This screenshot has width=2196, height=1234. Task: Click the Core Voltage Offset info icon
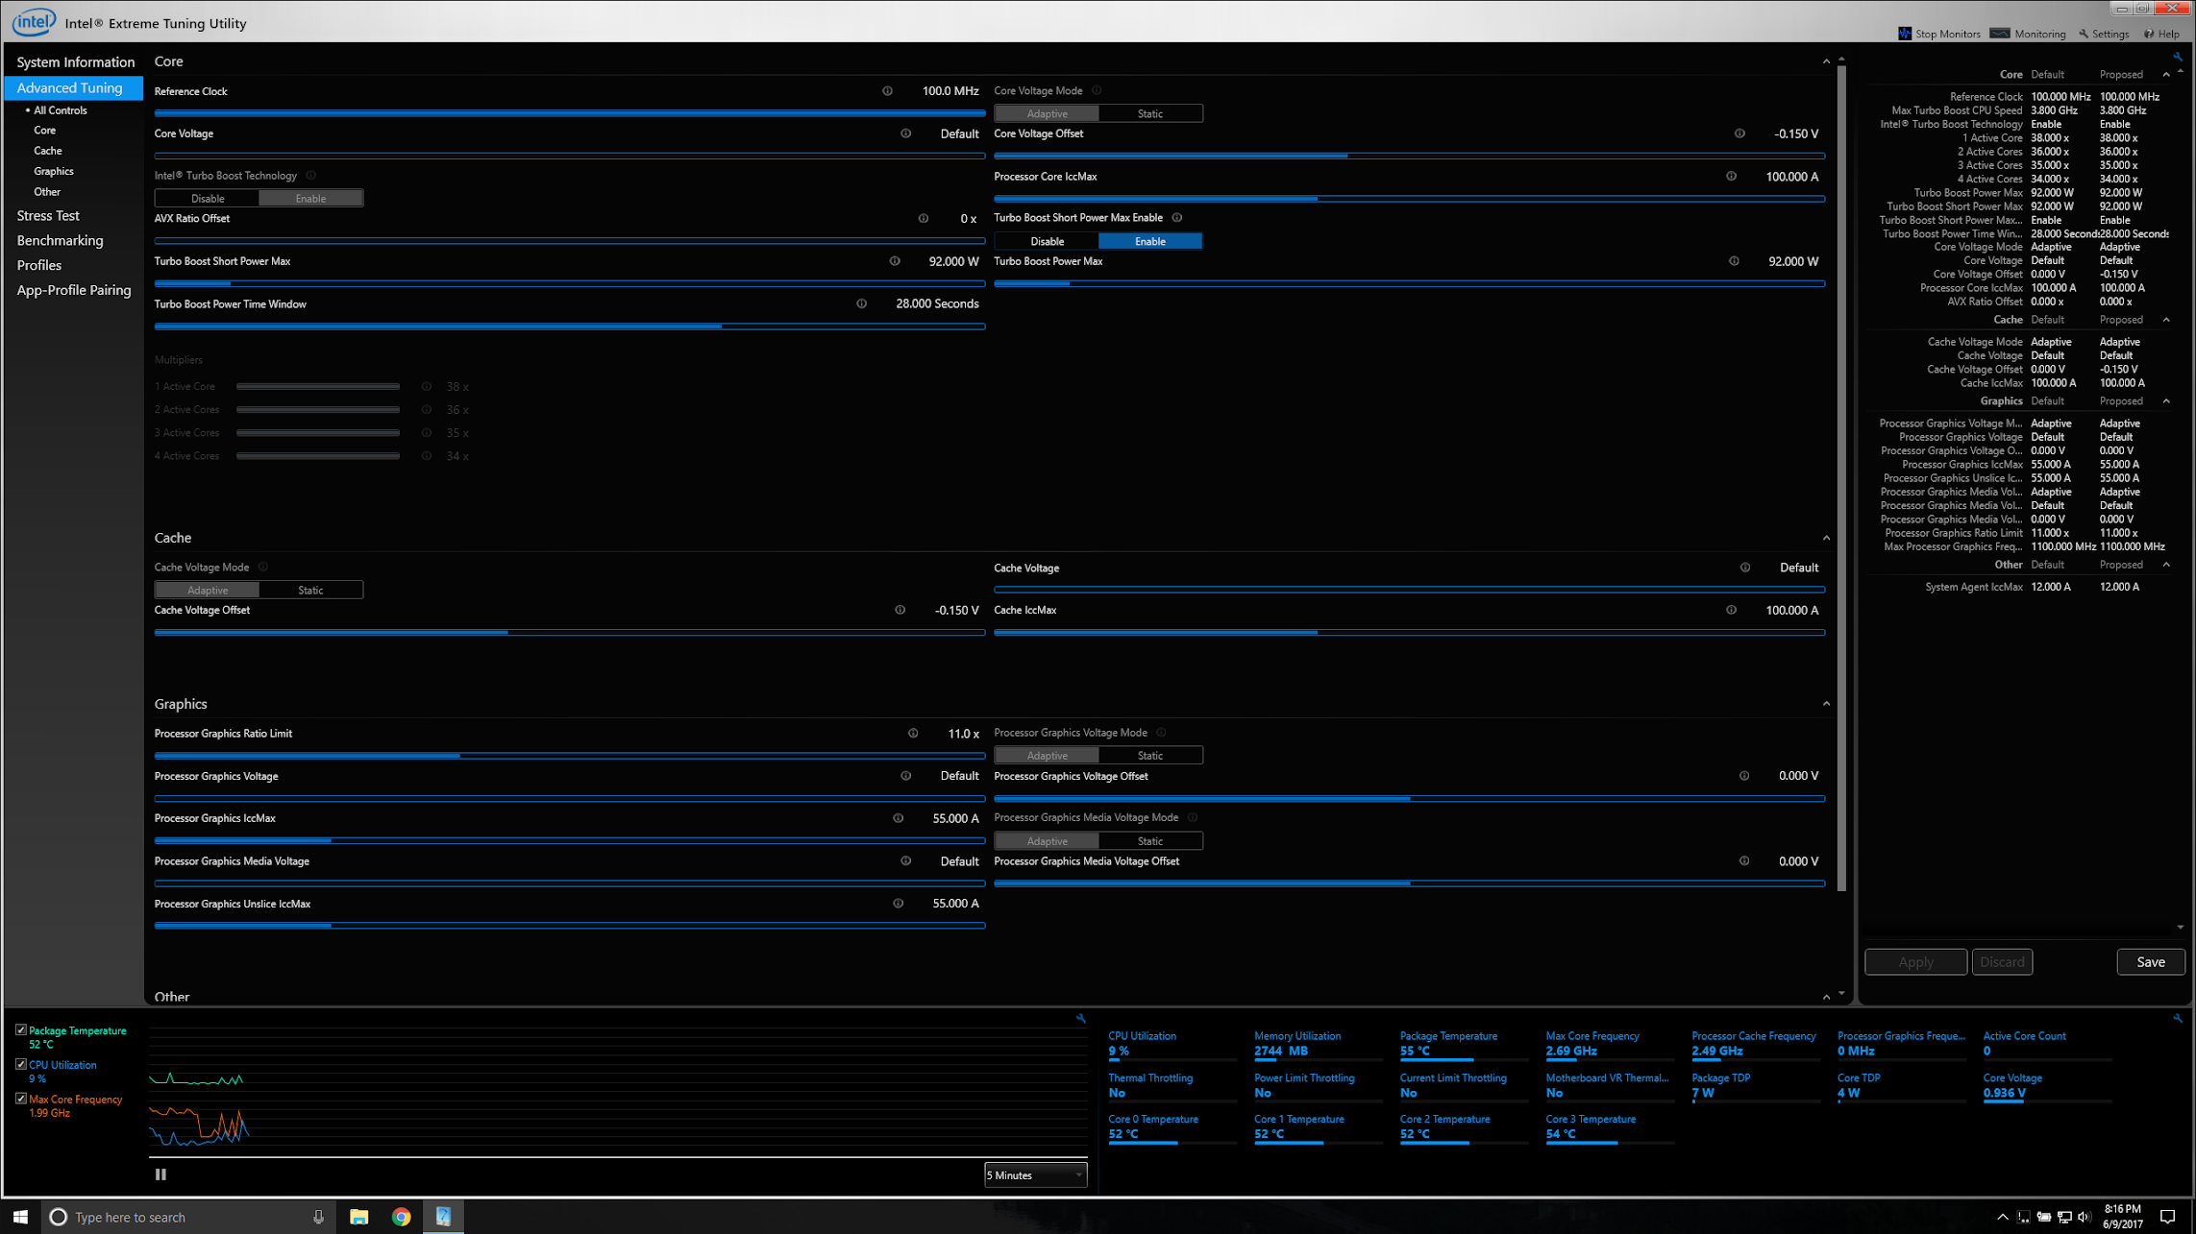(1740, 133)
